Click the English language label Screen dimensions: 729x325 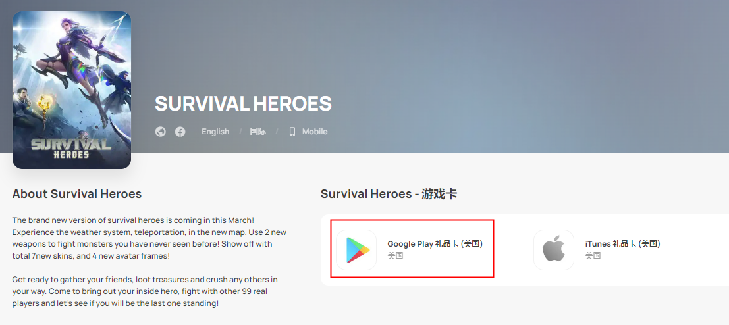point(215,132)
